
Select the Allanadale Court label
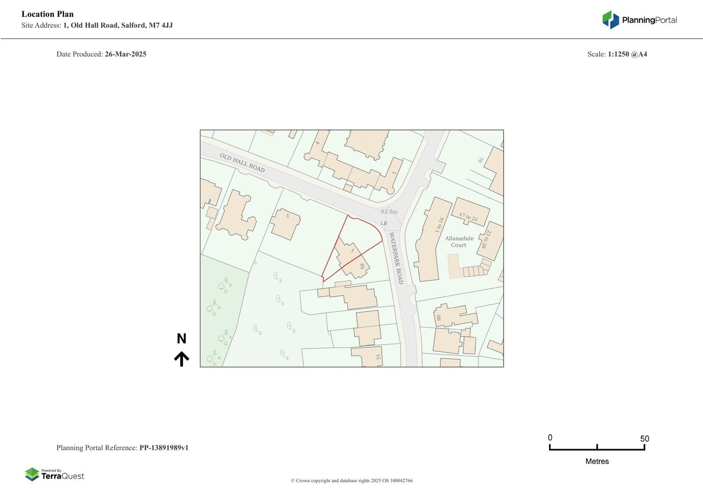point(459,241)
